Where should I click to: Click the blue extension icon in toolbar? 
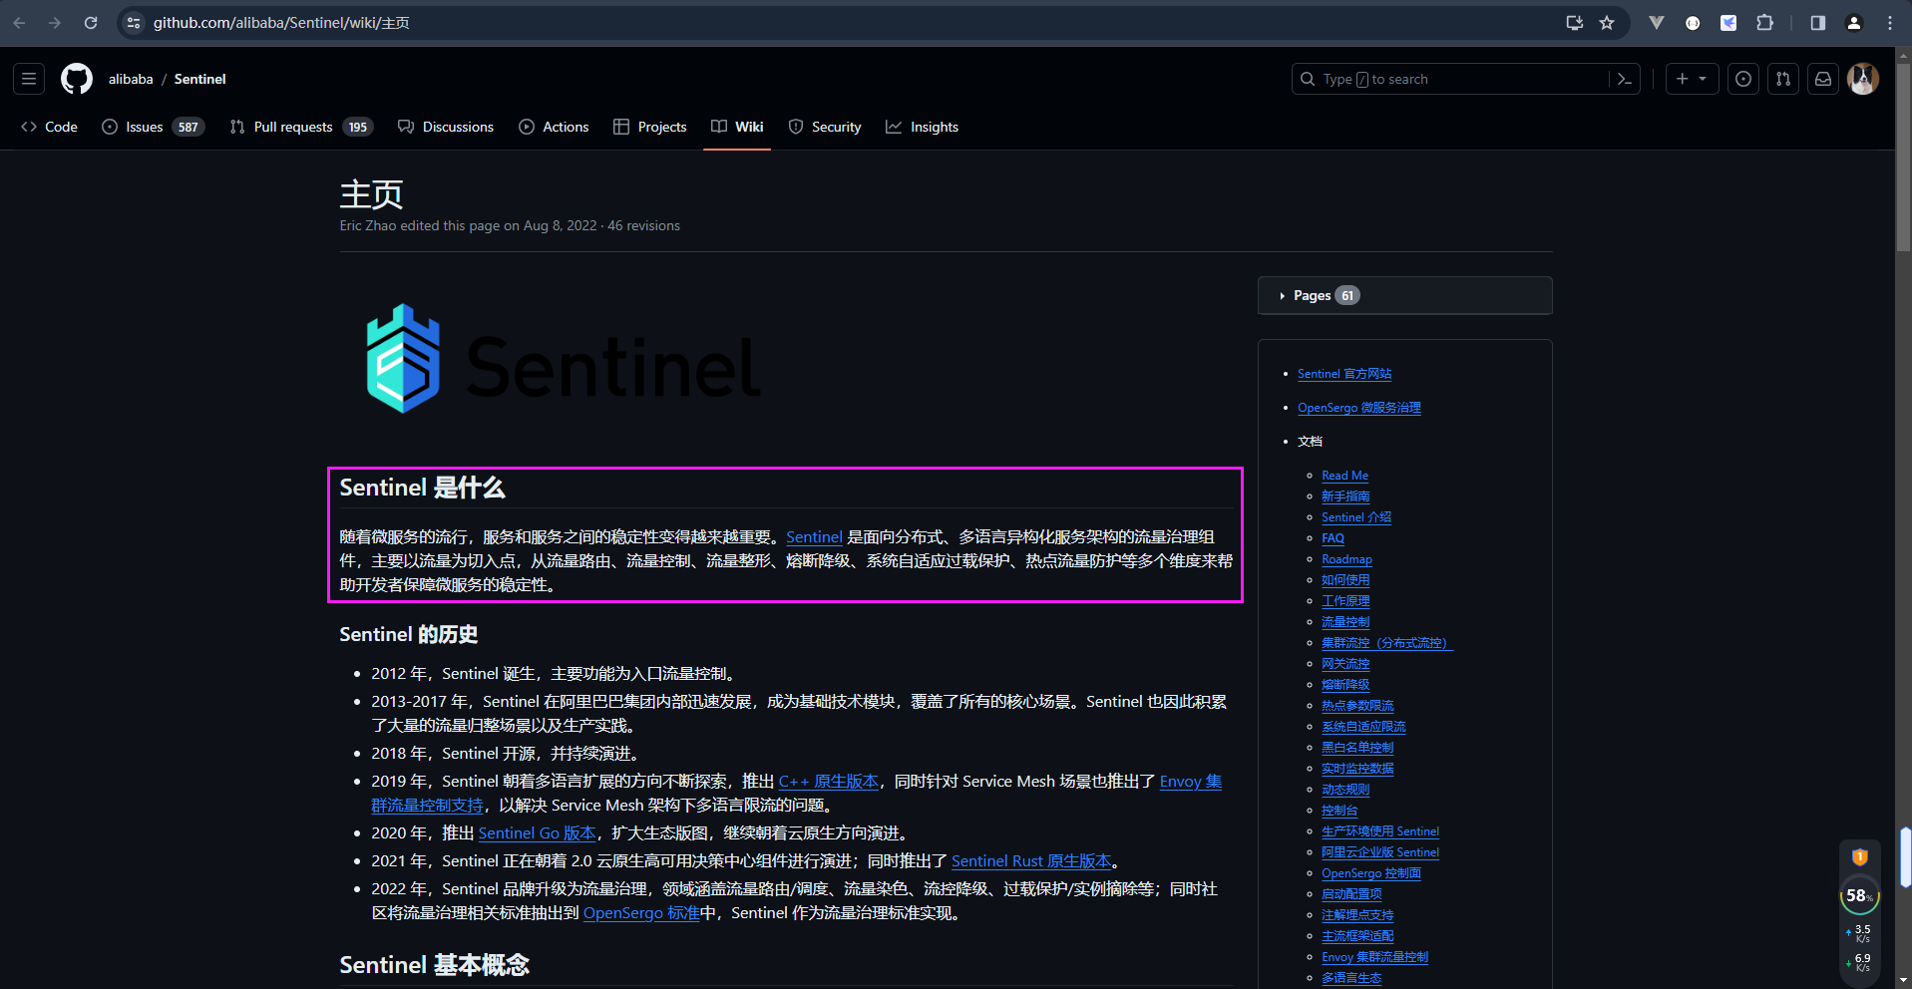point(1728,22)
